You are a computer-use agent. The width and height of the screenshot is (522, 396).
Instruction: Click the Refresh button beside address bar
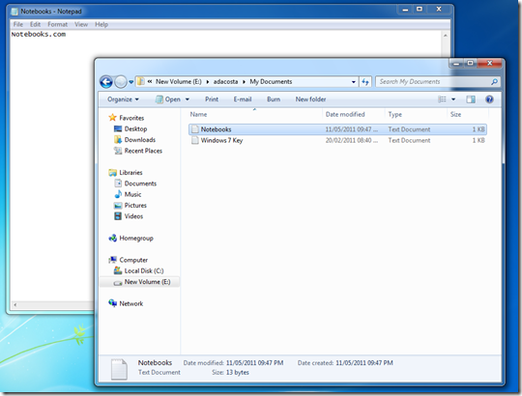tap(365, 82)
